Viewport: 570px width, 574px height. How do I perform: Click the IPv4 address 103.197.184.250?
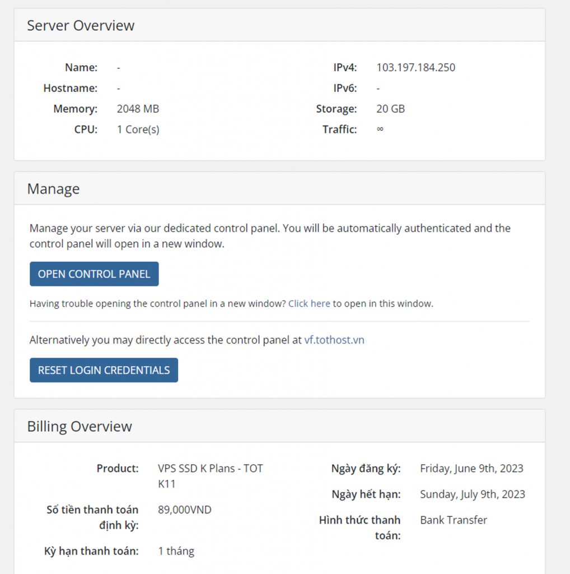[415, 68]
